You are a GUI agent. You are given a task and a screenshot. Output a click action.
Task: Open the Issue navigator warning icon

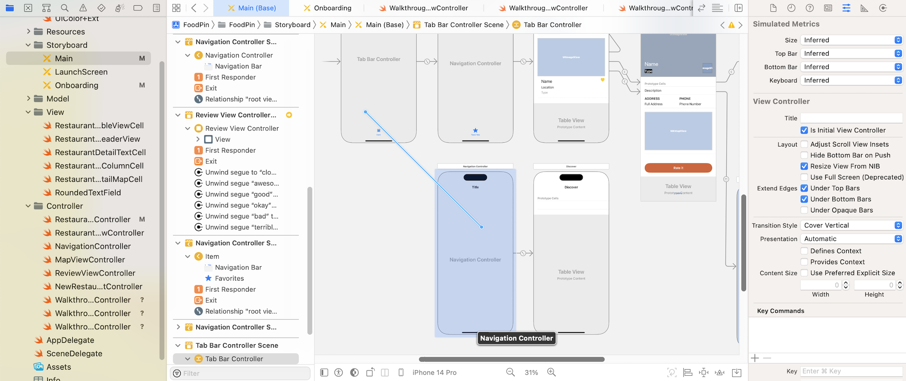click(x=83, y=8)
